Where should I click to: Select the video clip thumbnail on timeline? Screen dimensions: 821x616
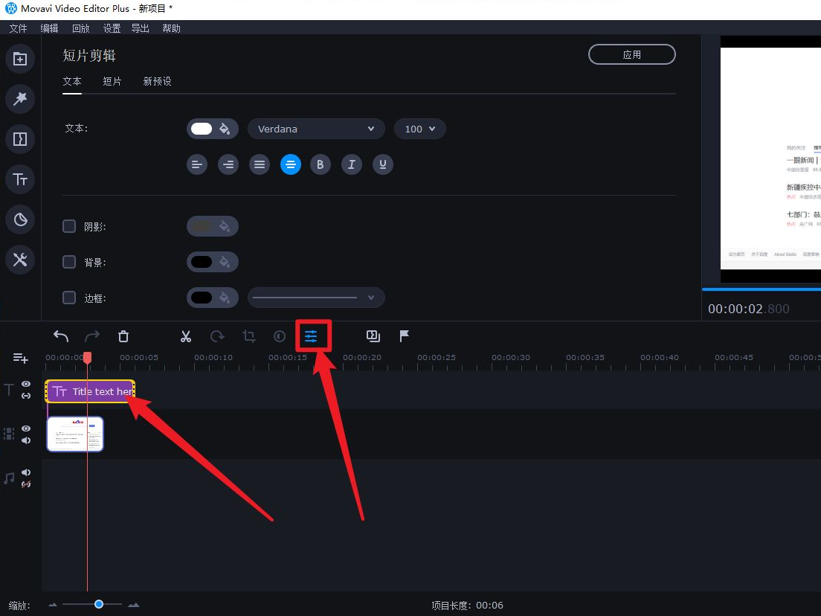(x=75, y=434)
